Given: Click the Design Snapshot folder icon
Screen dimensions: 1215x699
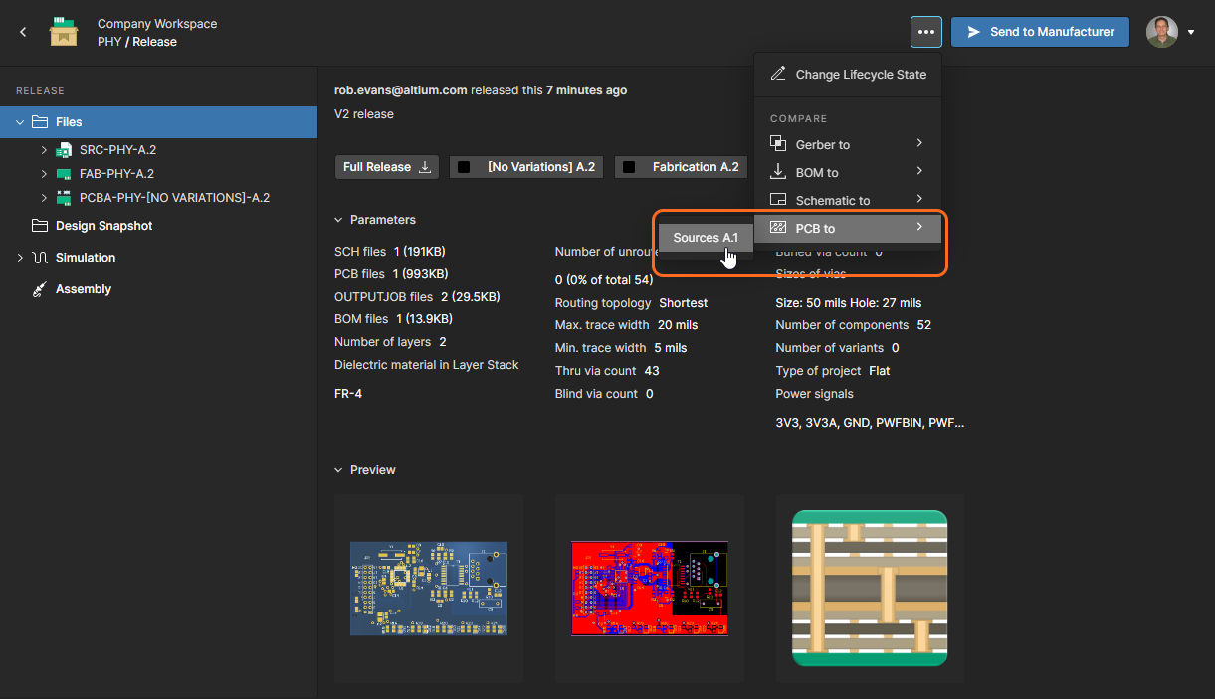Looking at the screenshot, I should coord(40,226).
